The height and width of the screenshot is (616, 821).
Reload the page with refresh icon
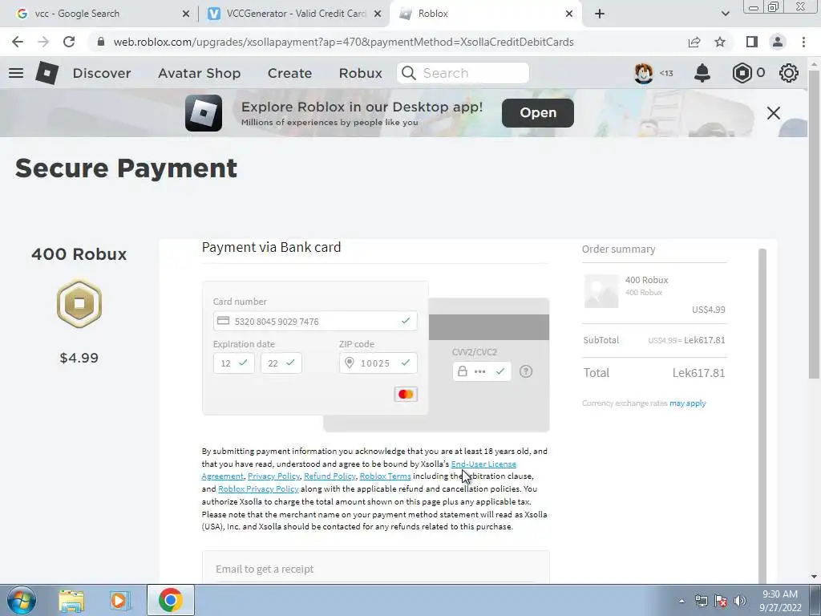pyautogui.click(x=69, y=42)
